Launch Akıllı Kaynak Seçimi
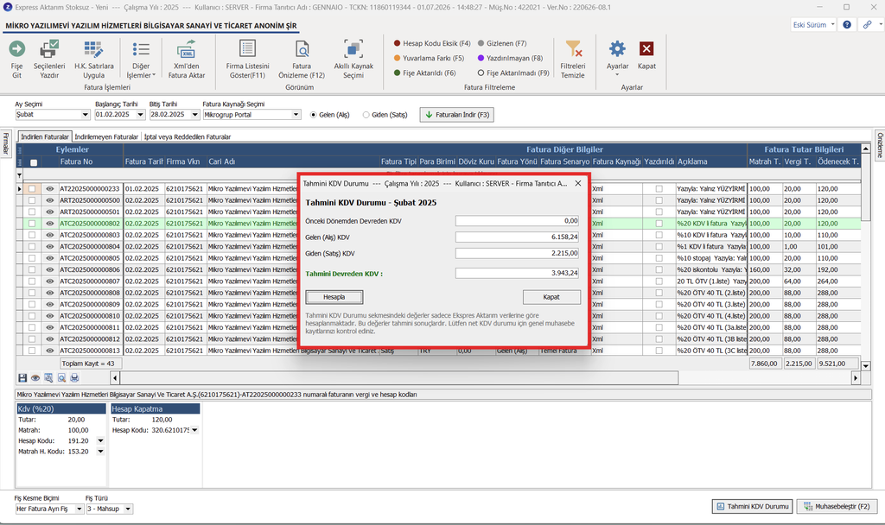This screenshot has width=885, height=525. pos(353,60)
